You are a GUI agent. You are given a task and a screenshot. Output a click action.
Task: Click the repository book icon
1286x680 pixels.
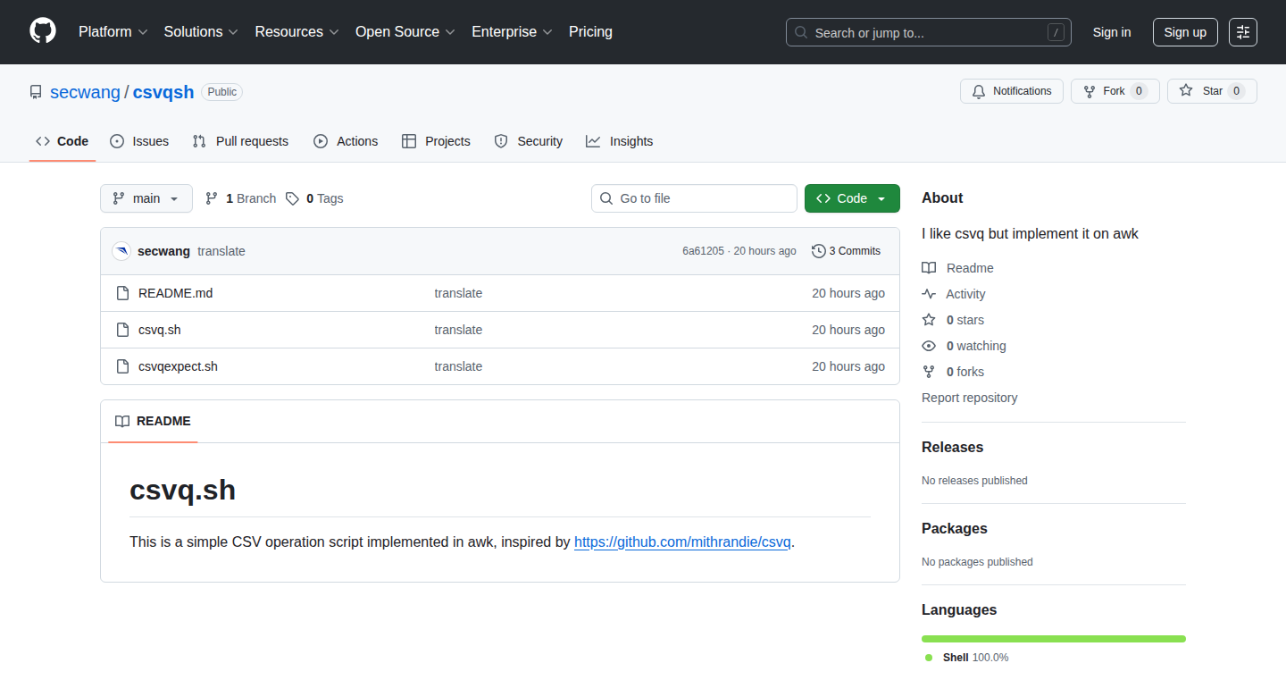click(36, 92)
